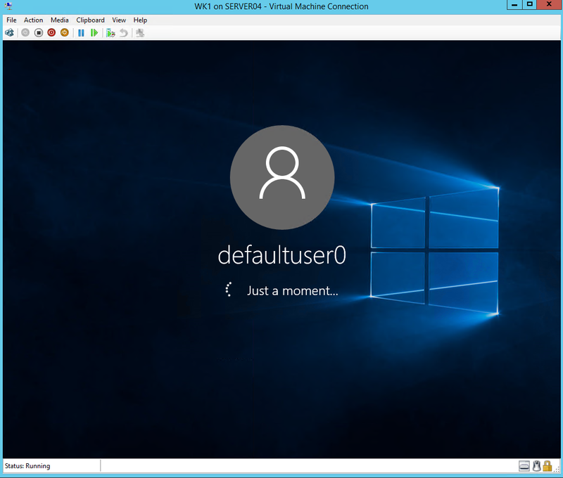Viewport: 563px width, 478px height.
Task: Open the Action menu
Action: coord(33,20)
